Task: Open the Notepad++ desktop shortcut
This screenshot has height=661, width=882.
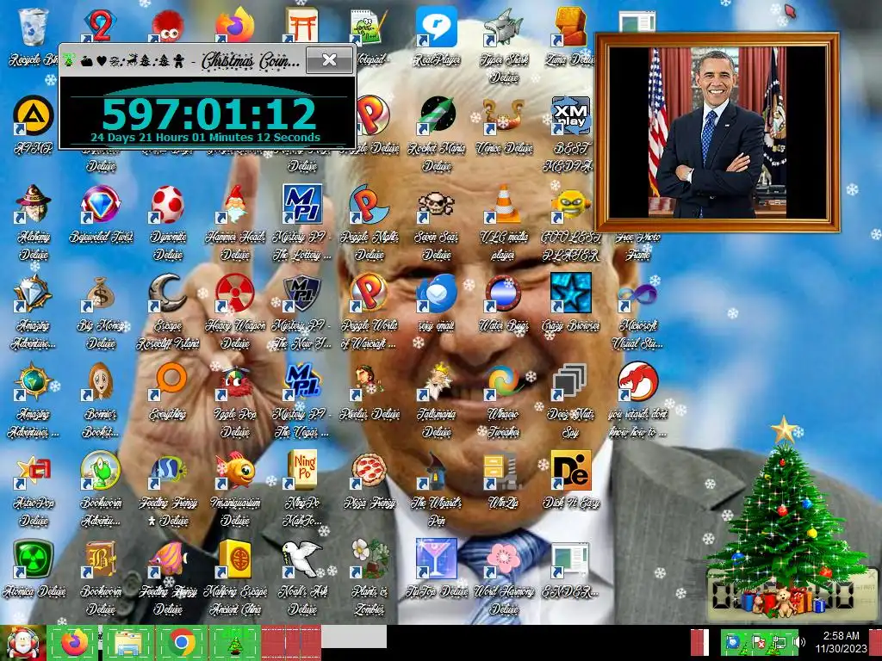Action: [x=369, y=27]
